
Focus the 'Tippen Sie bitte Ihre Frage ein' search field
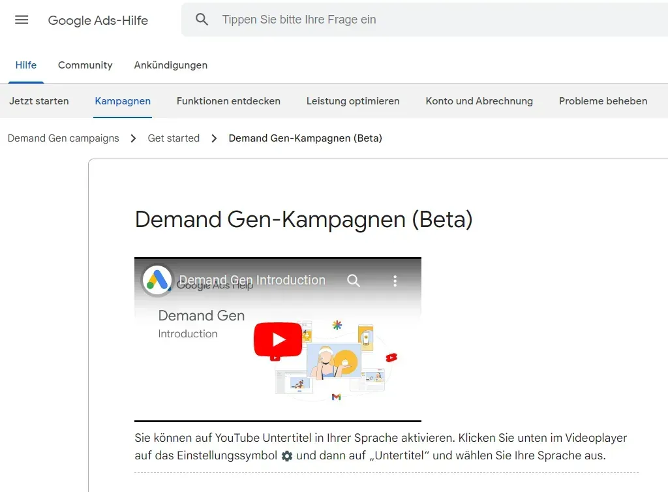coord(424,20)
